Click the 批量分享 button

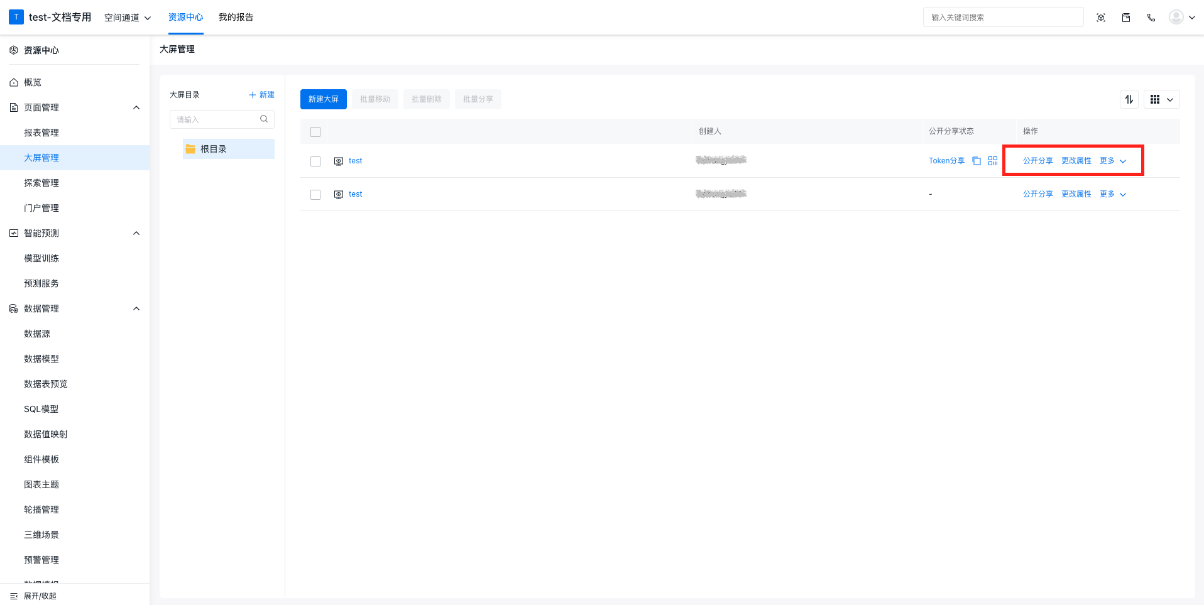478,99
